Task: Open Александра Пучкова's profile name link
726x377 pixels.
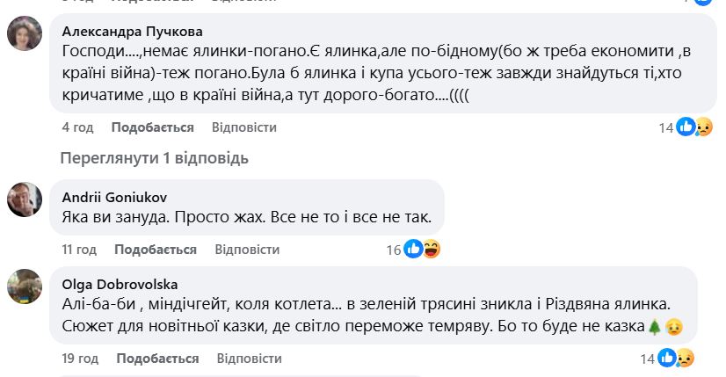Action: pyautogui.click(x=132, y=30)
